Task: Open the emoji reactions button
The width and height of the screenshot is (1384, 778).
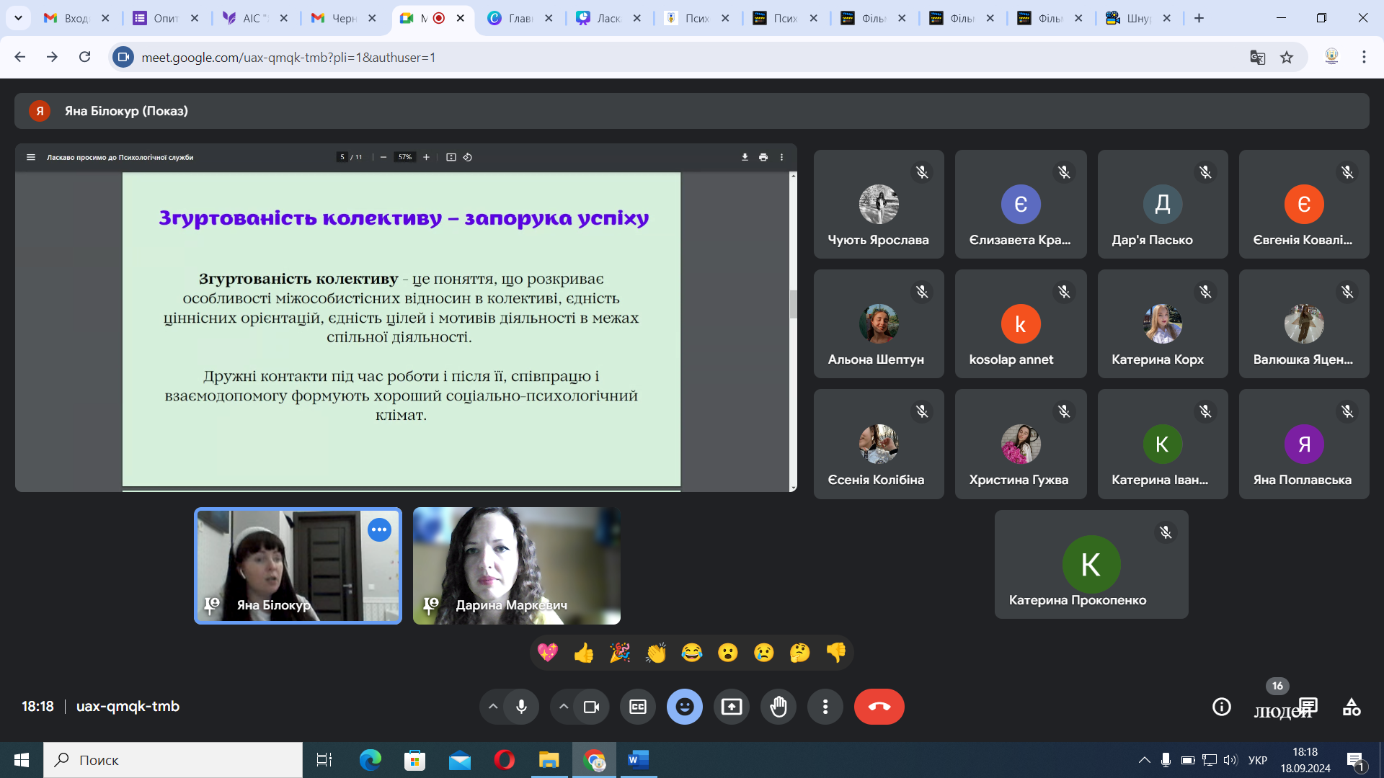Action: coord(684,707)
